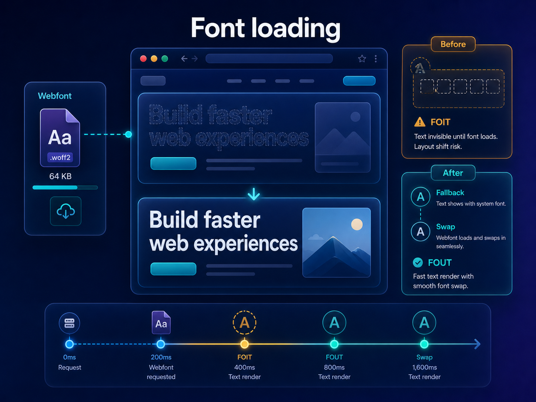Click the yellow window button in browser
Image resolution: width=536 pixels, height=402 pixels.
(x=154, y=58)
